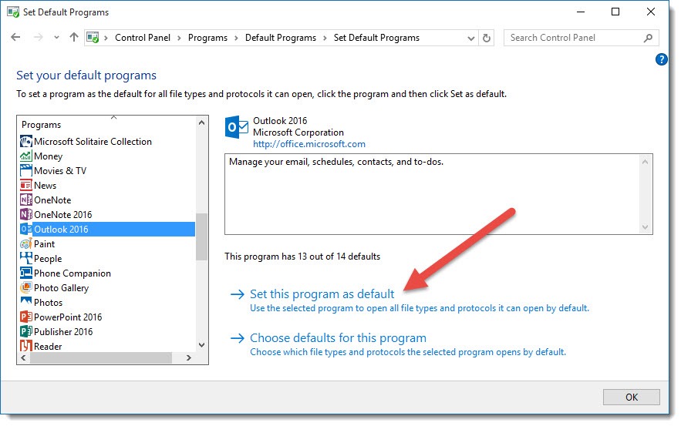Click the People app icon
Screen dimensions: 681x426
26,258
